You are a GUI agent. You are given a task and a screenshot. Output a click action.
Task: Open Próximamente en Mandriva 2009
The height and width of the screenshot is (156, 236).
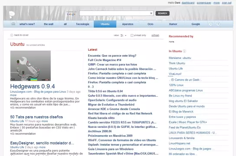click(110, 136)
